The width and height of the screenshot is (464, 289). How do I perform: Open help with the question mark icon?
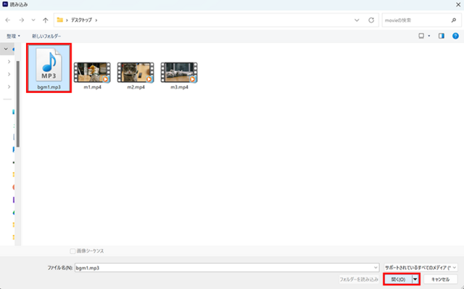coord(456,36)
